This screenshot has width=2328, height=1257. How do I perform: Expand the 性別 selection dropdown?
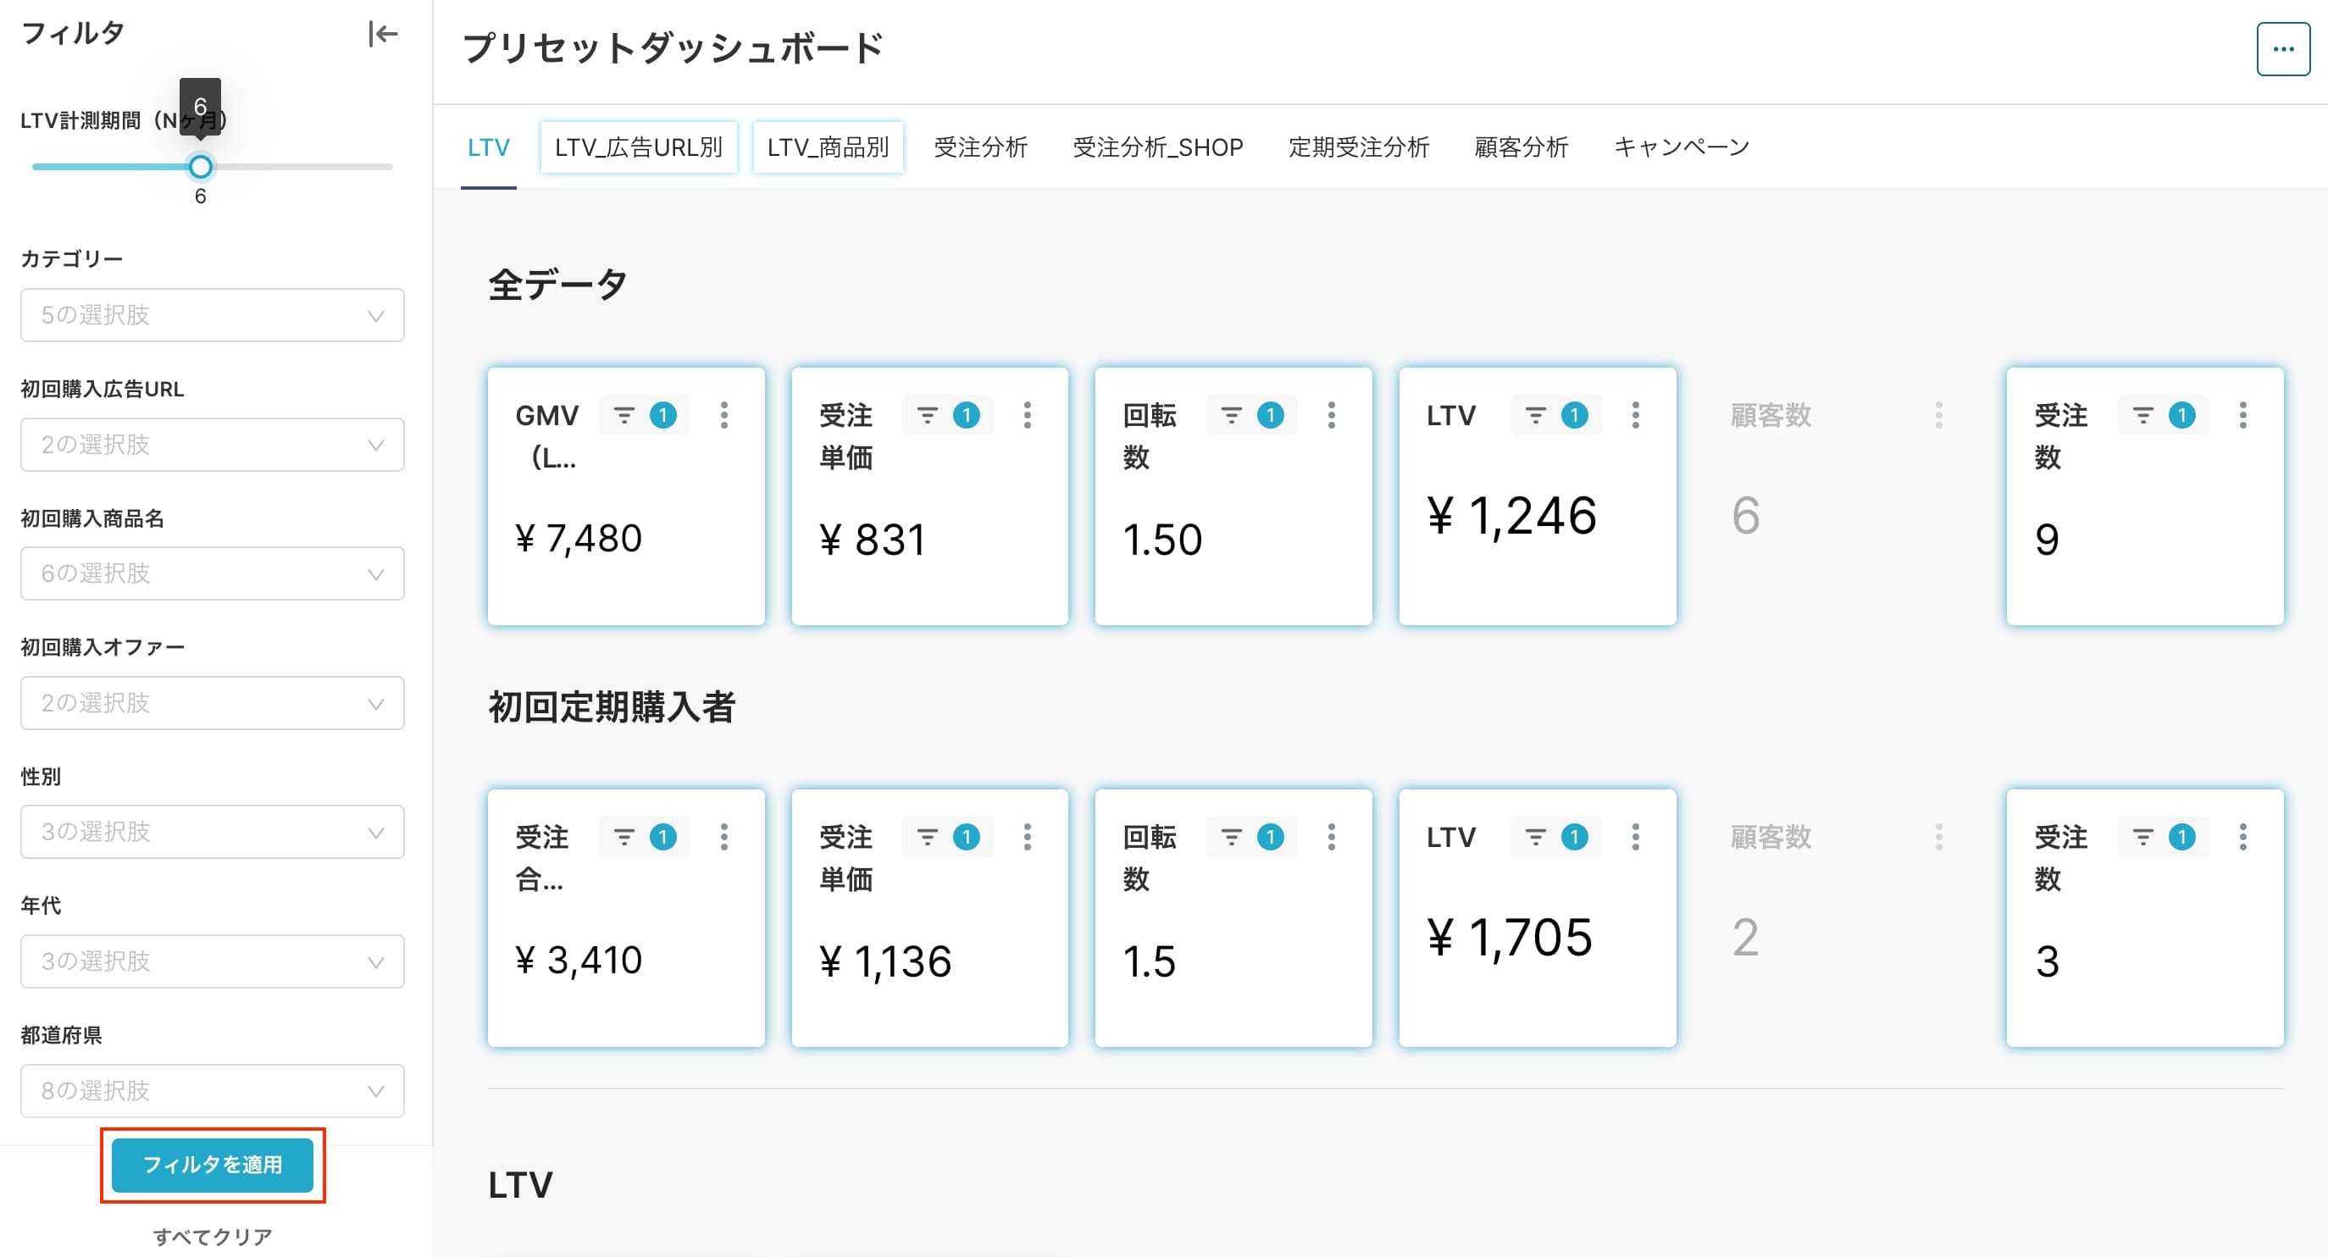click(213, 832)
